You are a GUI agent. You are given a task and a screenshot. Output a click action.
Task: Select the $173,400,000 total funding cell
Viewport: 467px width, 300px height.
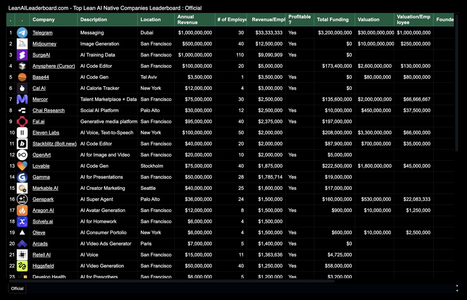[334, 66]
